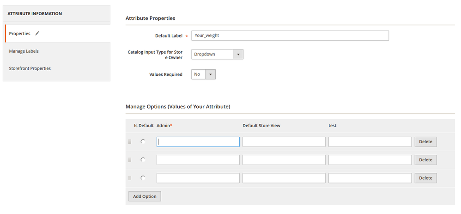Focus the first row Admin input field
The width and height of the screenshot is (461, 214).
pos(198,142)
